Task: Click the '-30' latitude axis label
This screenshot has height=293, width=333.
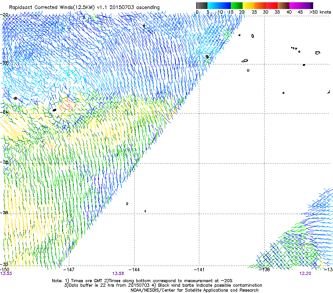Action: pos(4,264)
